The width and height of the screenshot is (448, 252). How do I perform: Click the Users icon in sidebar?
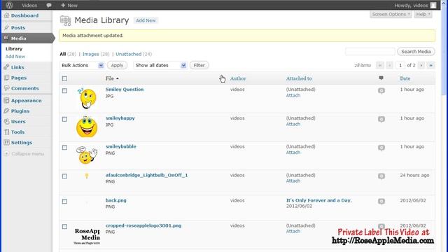[6, 121]
